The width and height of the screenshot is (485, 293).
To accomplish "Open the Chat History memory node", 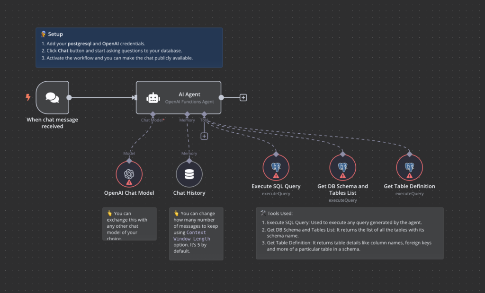I will (189, 174).
